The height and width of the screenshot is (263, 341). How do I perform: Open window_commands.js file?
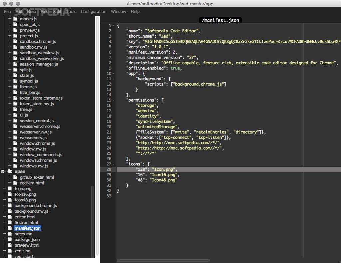[x=41, y=154]
